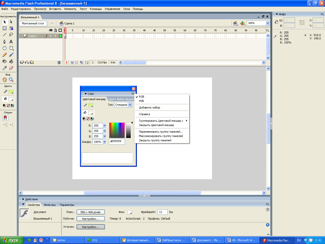The width and height of the screenshot is (325, 244).
Task: Open the R value slider arrow
Action: coord(105,126)
